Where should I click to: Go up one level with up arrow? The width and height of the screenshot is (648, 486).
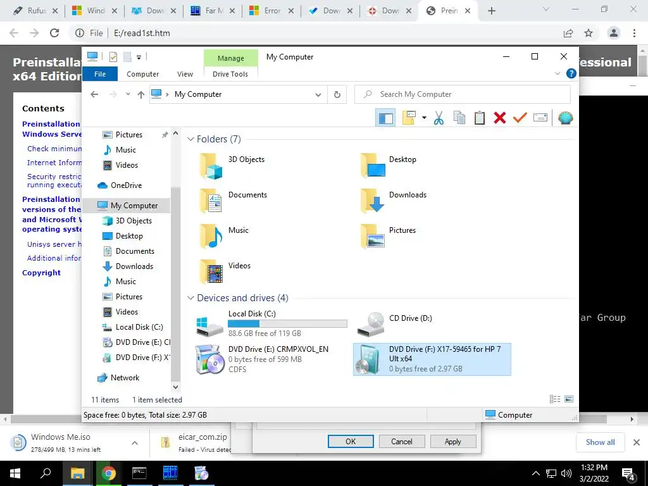(x=141, y=95)
